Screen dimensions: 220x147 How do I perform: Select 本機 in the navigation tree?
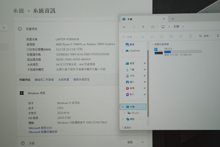[x=133, y=107]
